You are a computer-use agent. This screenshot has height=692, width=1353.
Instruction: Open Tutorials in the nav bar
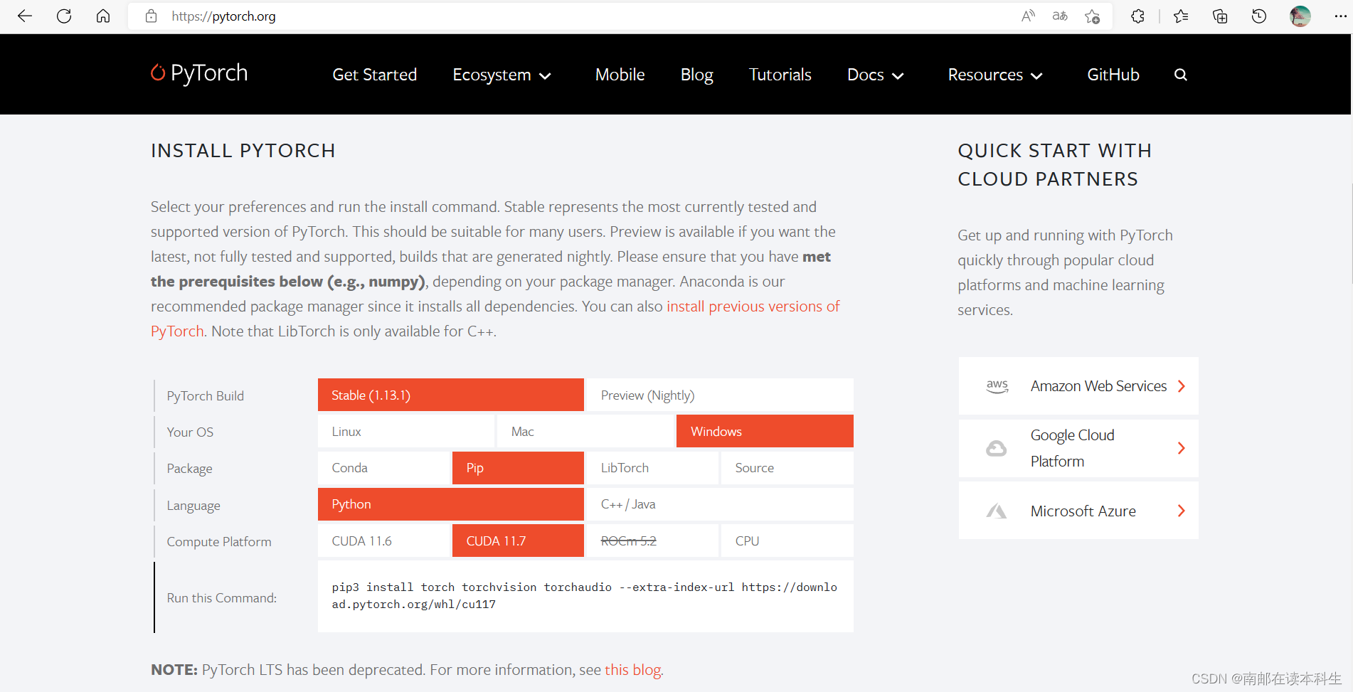point(780,75)
